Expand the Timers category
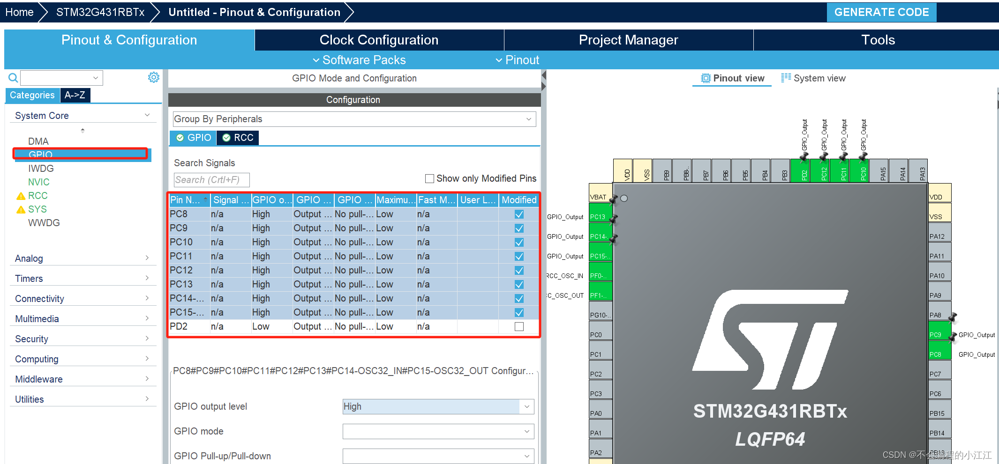 83,278
